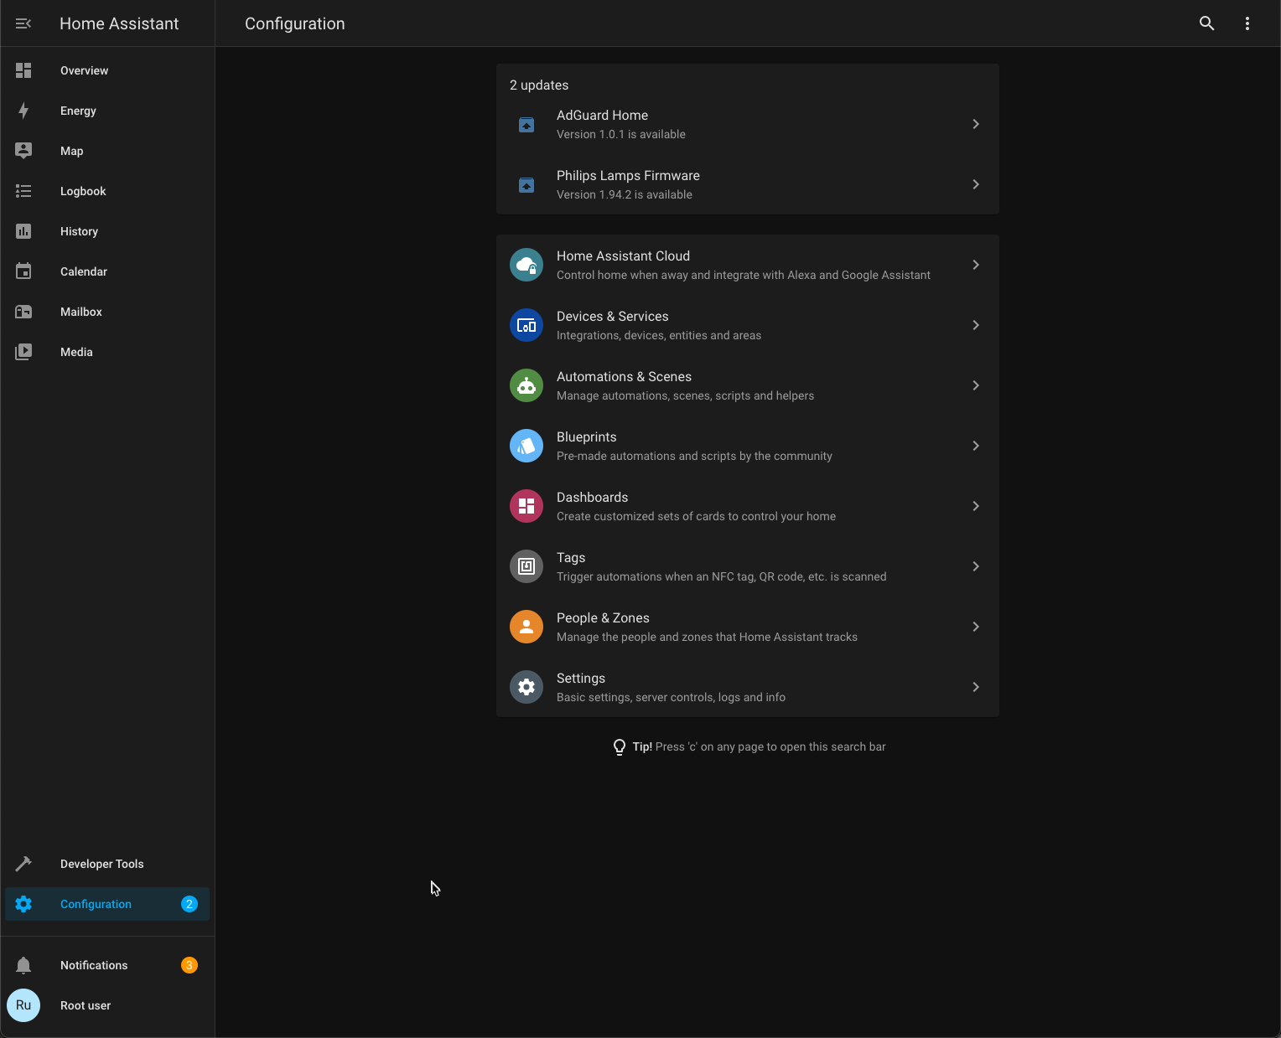The image size is (1281, 1038).
Task: Click the Automations & Scenes robot icon
Action: (526, 385)
